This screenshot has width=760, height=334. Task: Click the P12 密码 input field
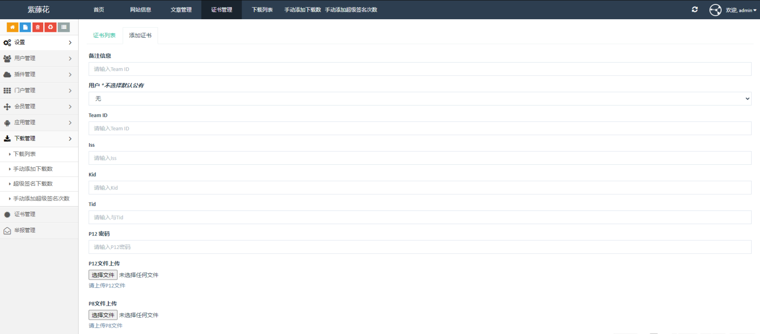coord(420,247)
